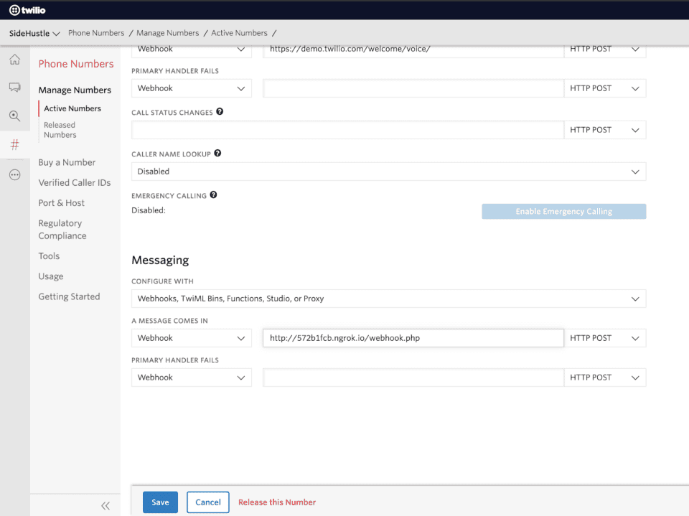This screenshot has height=516, width=689.
Task: Open Call Status Changes HTTP POST dropdown
Action: pos(604,130)
